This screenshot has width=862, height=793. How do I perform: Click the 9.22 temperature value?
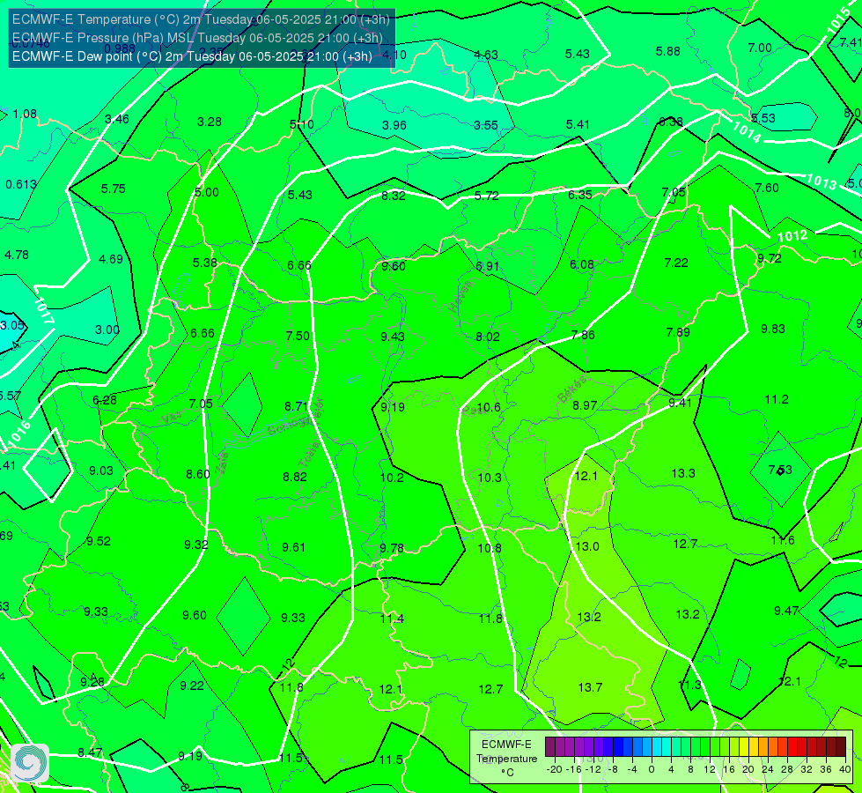click(192, 686)
